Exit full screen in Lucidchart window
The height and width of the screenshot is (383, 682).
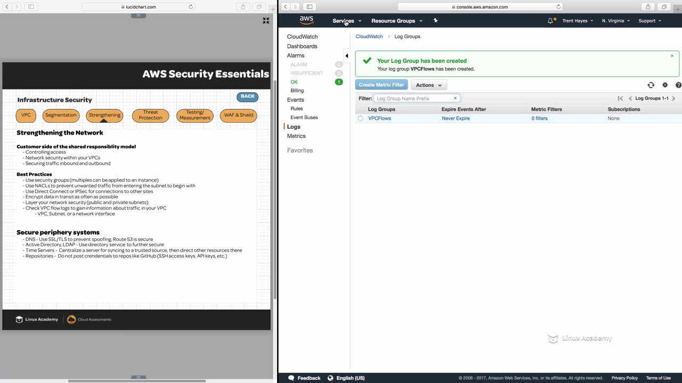(266, 21)
